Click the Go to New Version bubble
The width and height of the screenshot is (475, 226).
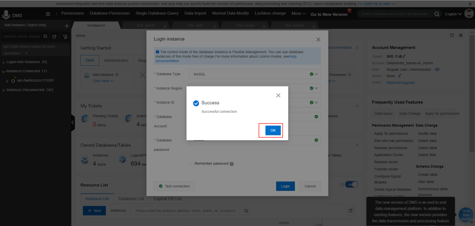[x=466, y=215]
